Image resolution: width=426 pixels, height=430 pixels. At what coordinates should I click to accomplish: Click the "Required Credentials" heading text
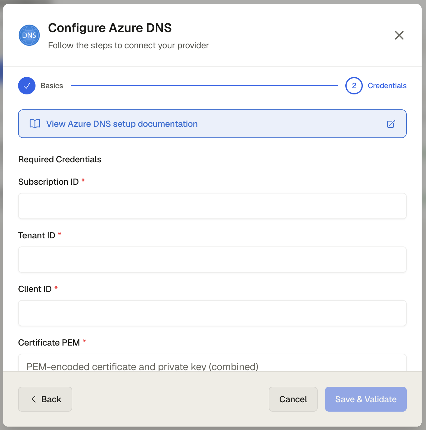[60, 160]
